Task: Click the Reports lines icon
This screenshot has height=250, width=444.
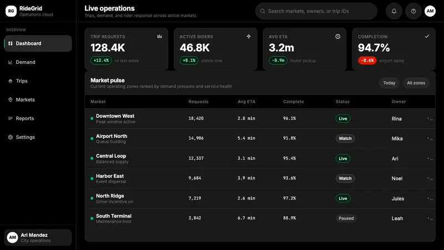Action: (x=11, y=118)
